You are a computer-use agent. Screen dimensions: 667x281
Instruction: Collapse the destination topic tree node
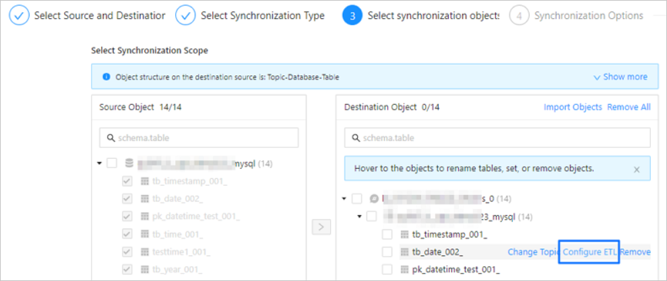coord(345,199)
